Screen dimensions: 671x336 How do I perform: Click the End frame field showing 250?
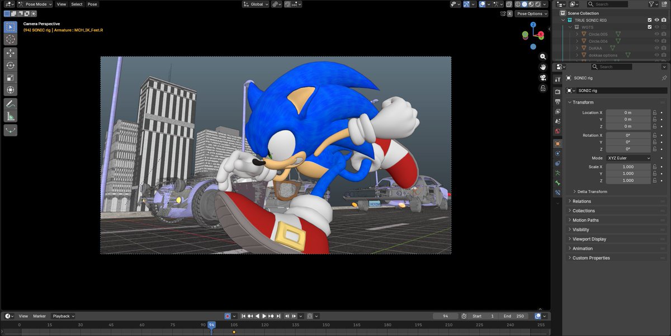pos(513,316)
